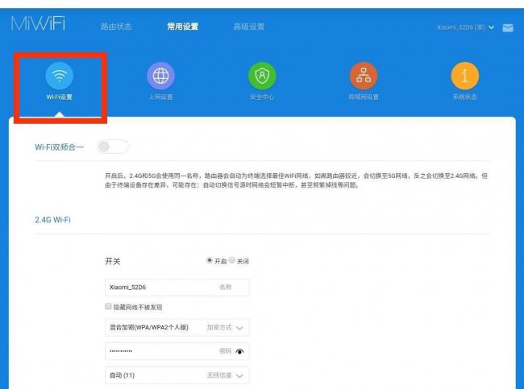Check the hide network checkbox
The height and width of the screenshot is (389, 524).
[x=108, y=306]
